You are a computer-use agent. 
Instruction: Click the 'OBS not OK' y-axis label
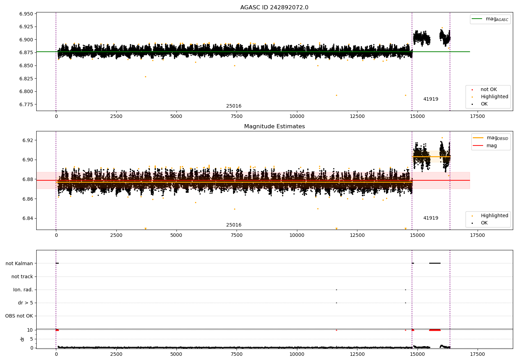(19, 316)
